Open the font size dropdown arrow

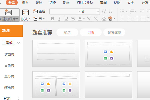coord(98,12)
